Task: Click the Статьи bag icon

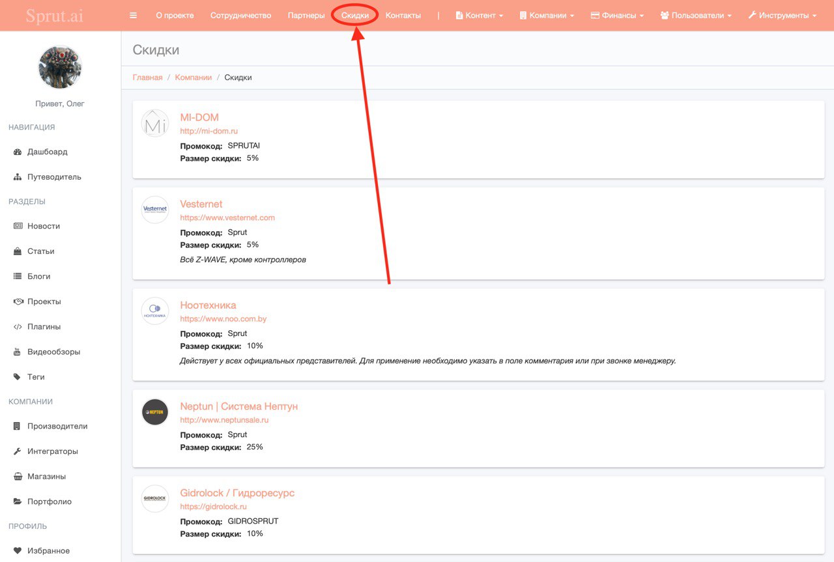Action: pyautogui.click(x=18, y=251)
